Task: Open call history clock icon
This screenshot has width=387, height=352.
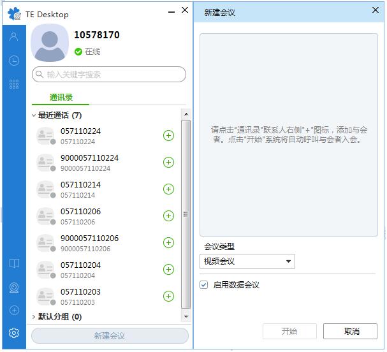Action: (x=13, y=61)
